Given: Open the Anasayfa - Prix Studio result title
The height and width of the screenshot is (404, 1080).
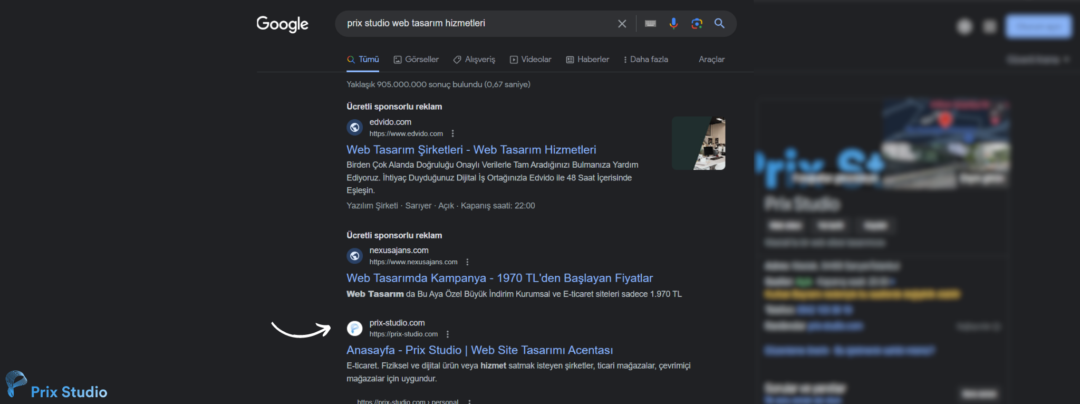Looking at the screenshot, I should 479,350.
